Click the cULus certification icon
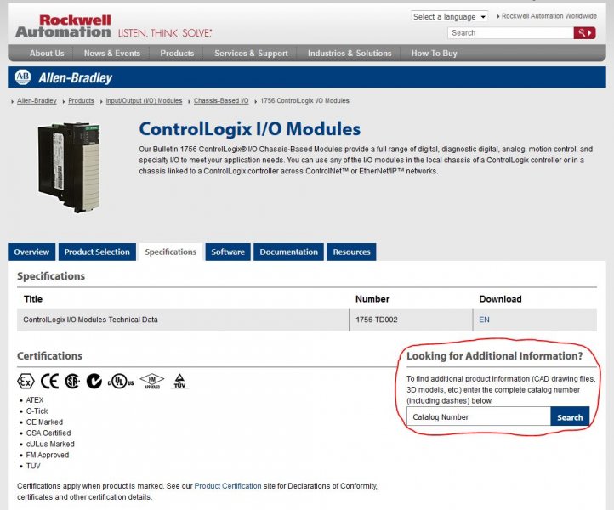This screenshot has width=614, height=510. point(121,382)
